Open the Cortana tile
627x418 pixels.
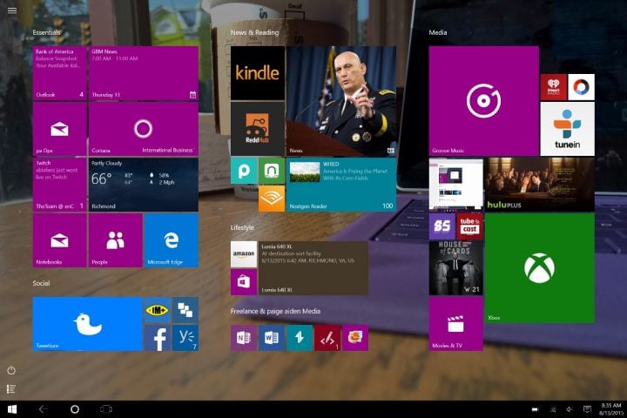(x=144, y=129)
